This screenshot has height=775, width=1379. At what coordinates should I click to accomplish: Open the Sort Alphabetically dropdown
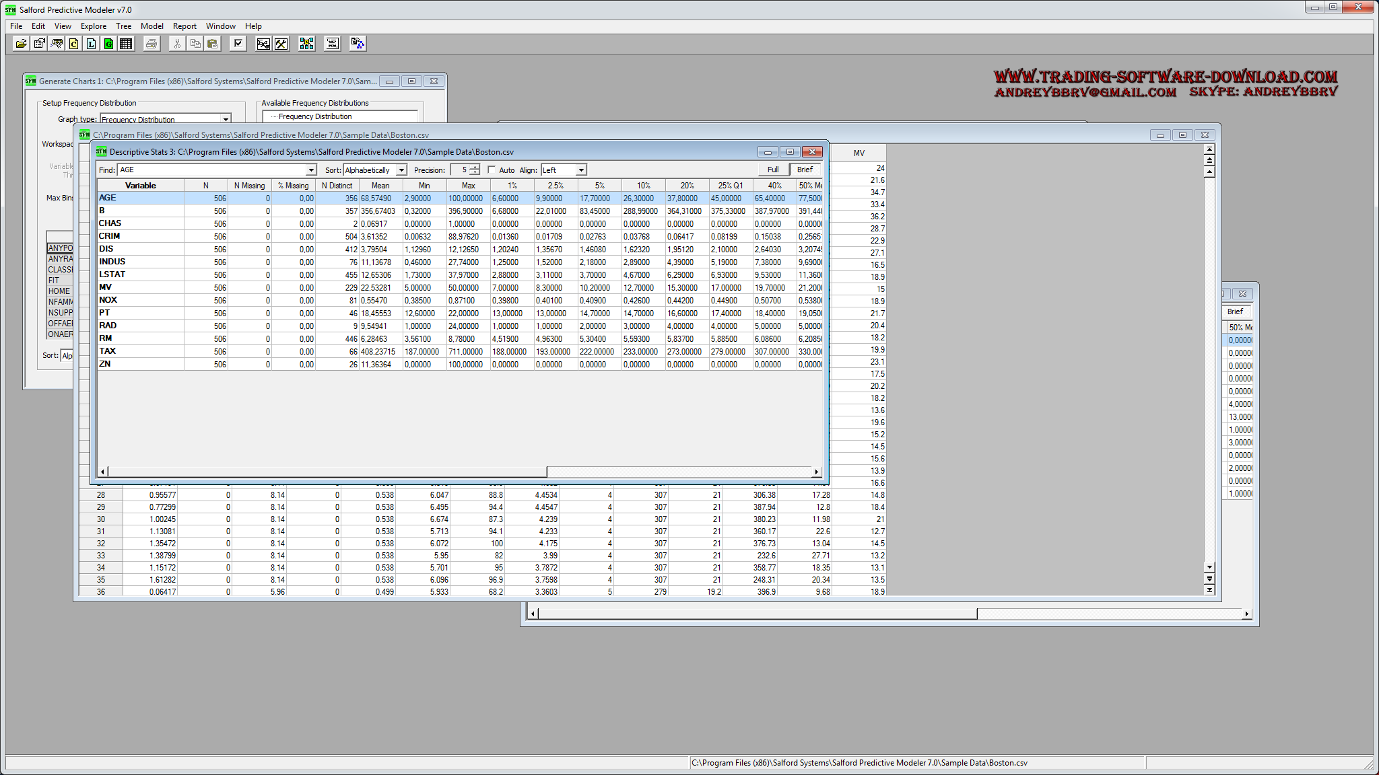pyautogui.click(x=401, y=170)
